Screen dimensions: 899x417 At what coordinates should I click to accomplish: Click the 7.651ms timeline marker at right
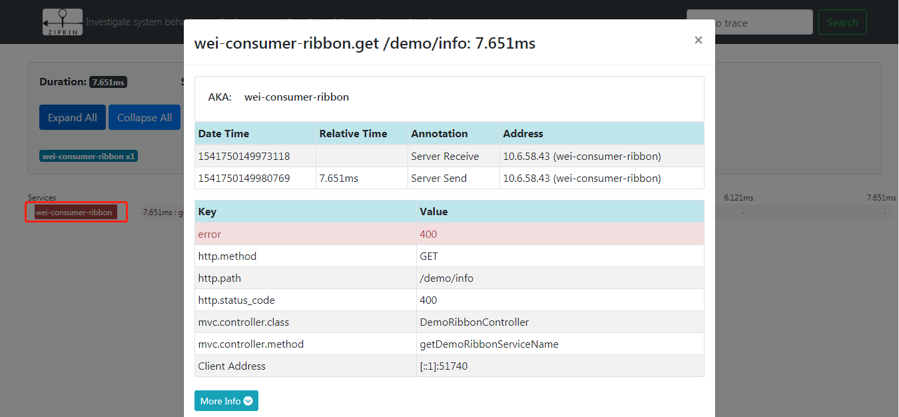pyautogui.click(x=881, y=198)
